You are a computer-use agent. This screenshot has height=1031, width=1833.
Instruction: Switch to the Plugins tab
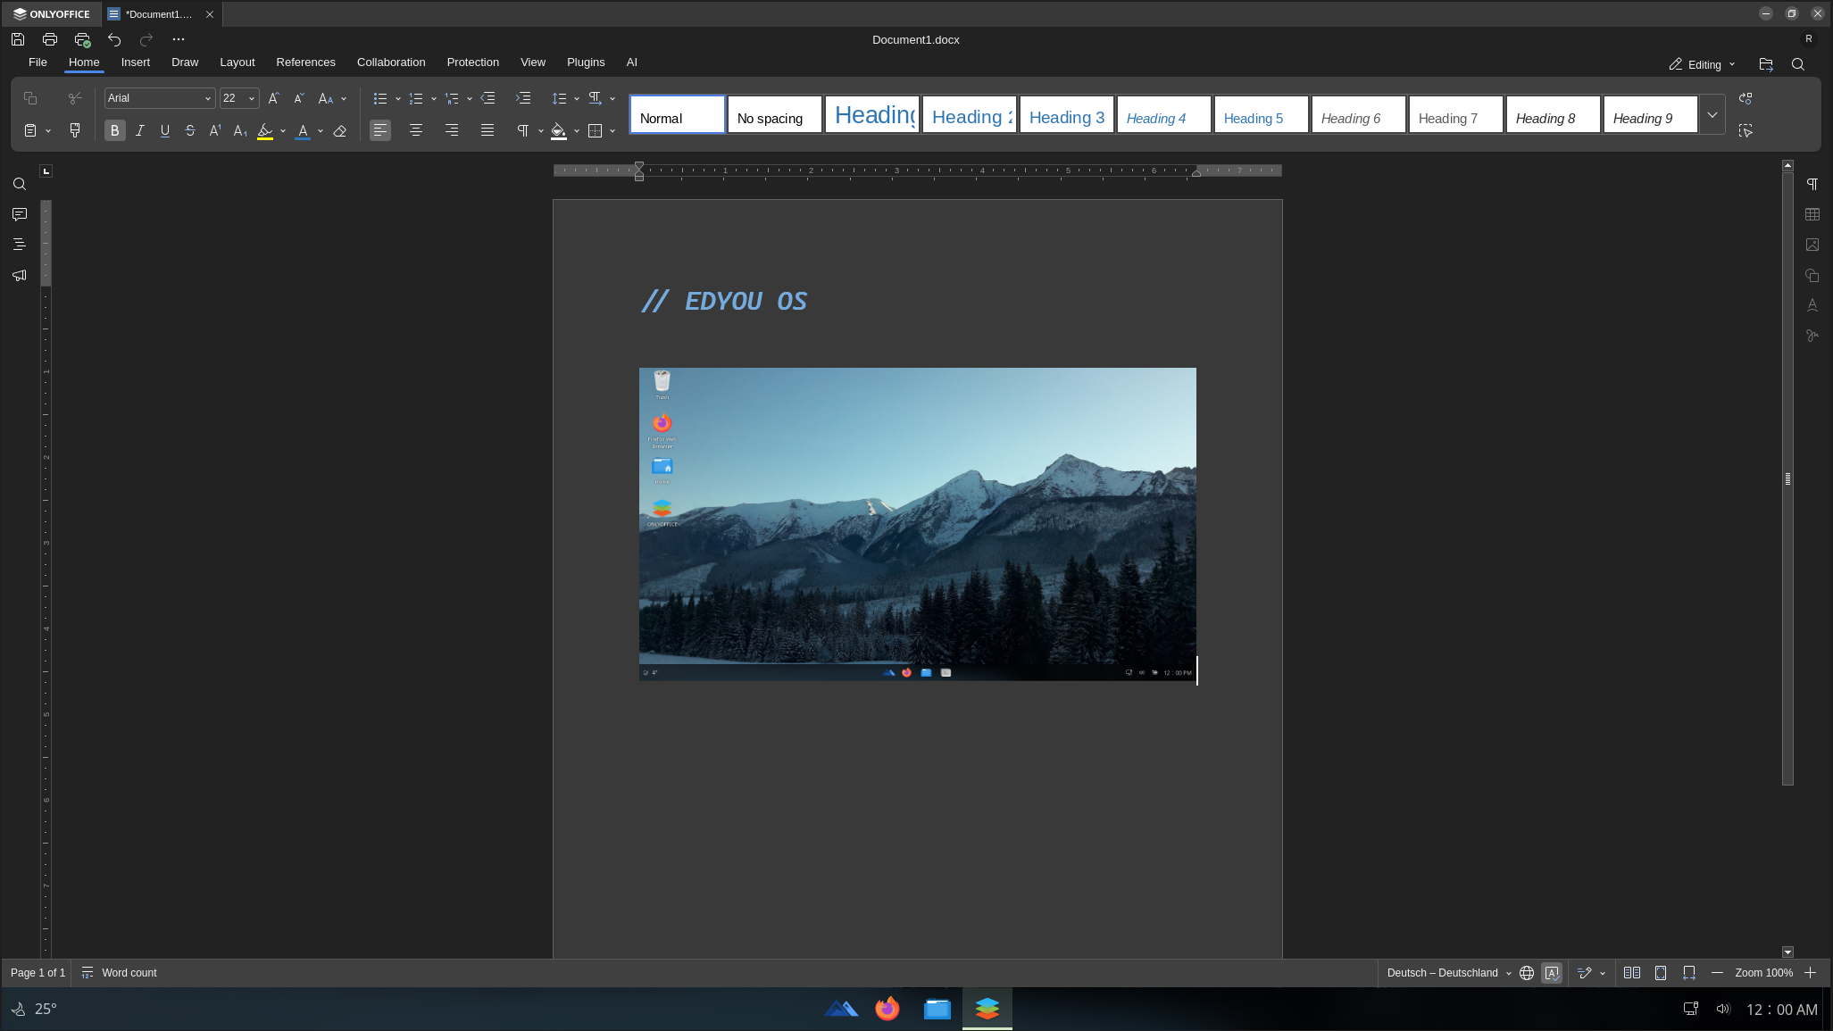coord(586,62)
